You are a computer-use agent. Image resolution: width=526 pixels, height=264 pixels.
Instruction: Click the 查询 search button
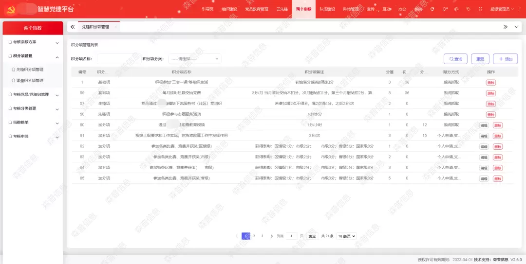pos(455,59)
